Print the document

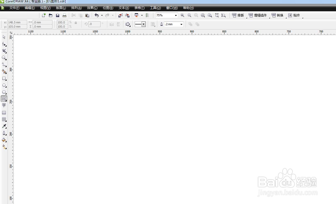tap(64, 16)
